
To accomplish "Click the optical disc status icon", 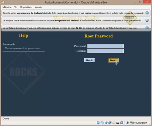I will click(102, 123).
